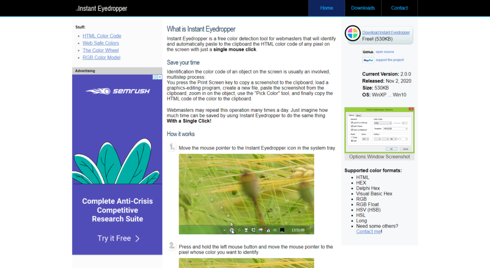Click the leaf illustration in the Semrush ad
Screen dimensions: 490x268
point(117,162)
